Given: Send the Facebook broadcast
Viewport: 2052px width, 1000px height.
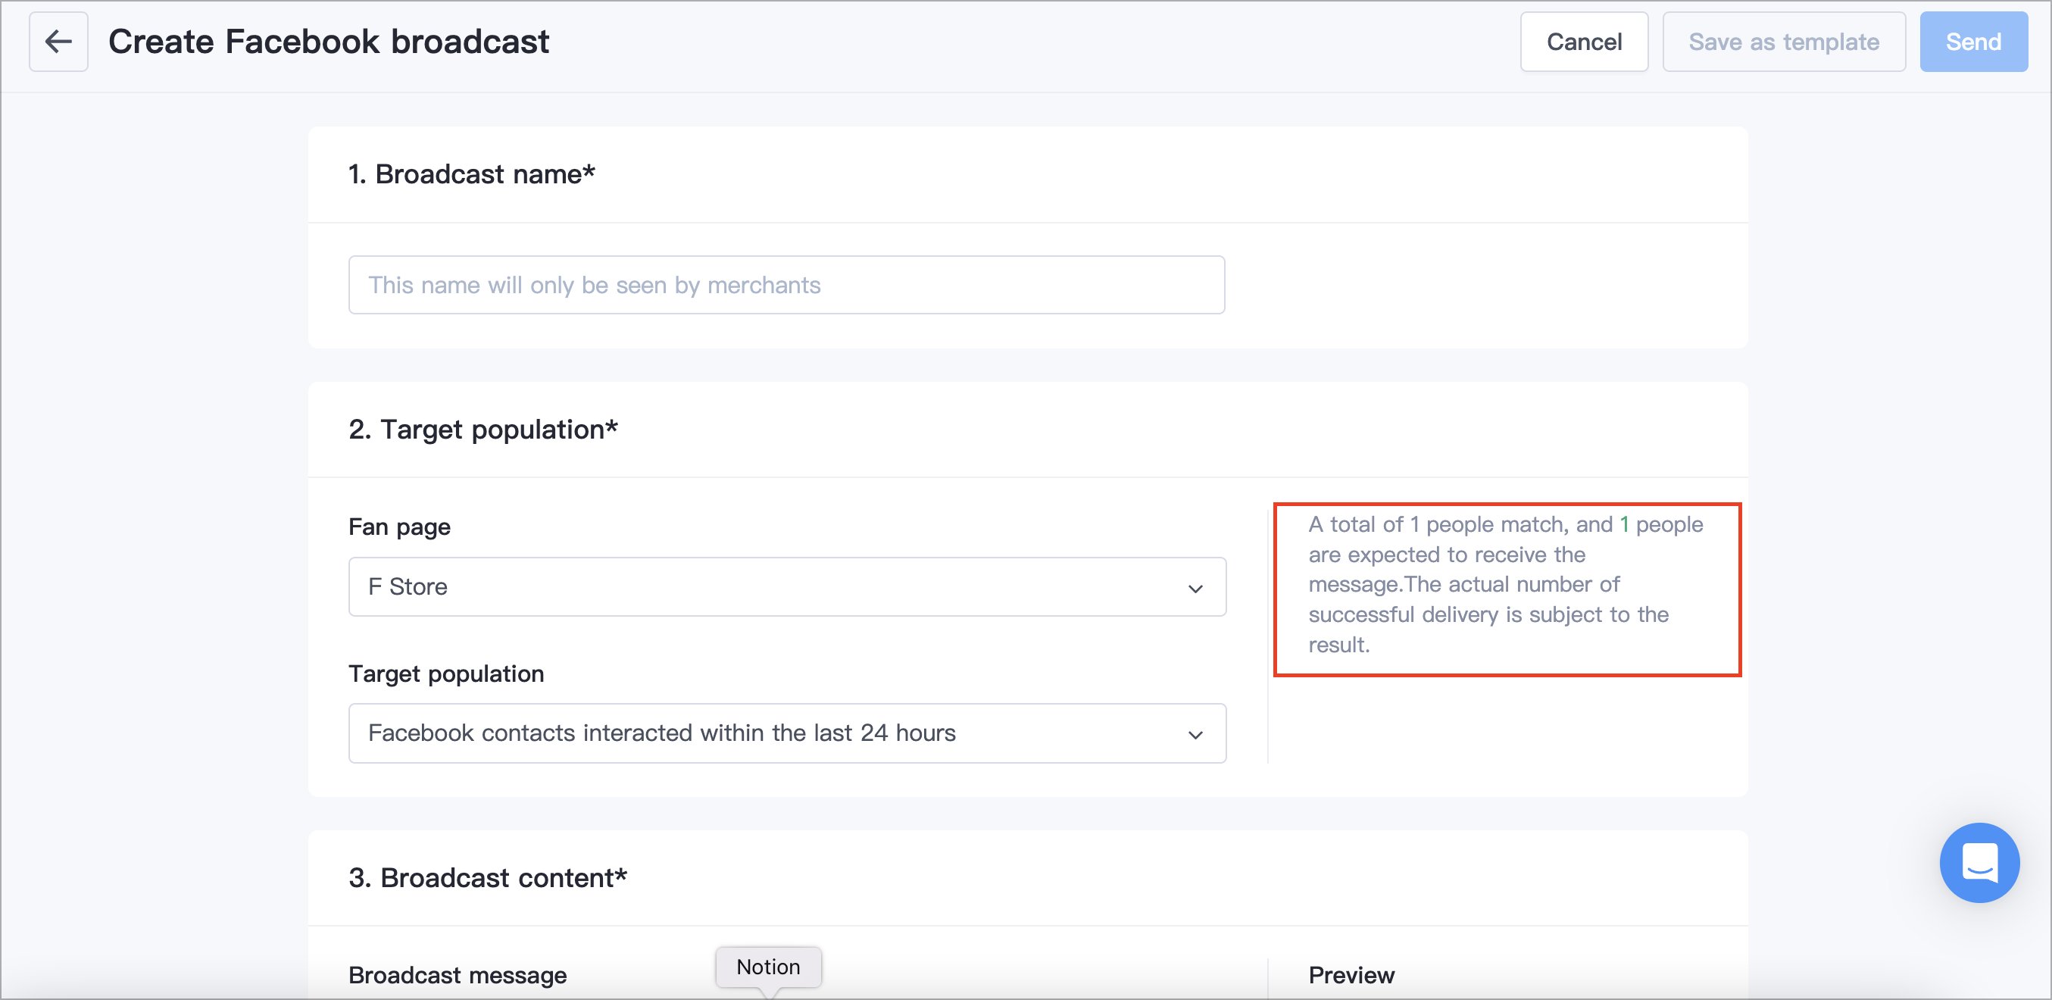Looking at the screenshot, I should point(1973,42).
